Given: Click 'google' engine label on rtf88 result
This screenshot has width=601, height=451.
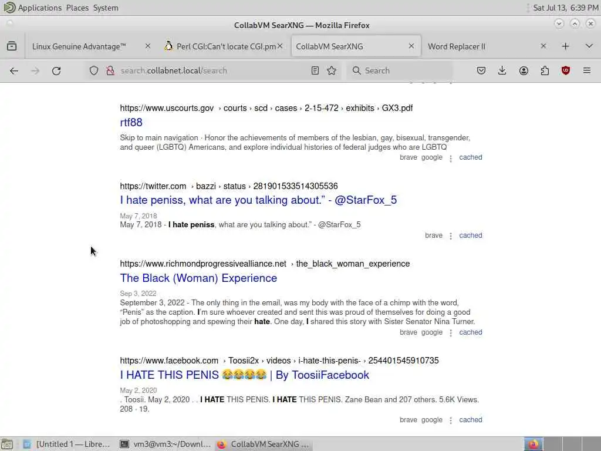Looking at the screenshot, I should 431,157.
